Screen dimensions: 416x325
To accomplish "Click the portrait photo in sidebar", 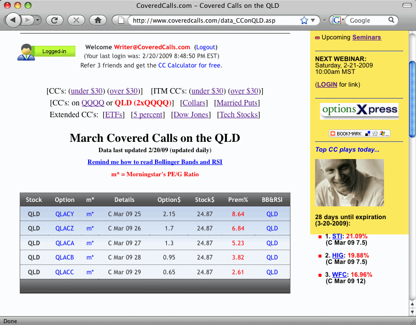I will (x=350, y=183).
